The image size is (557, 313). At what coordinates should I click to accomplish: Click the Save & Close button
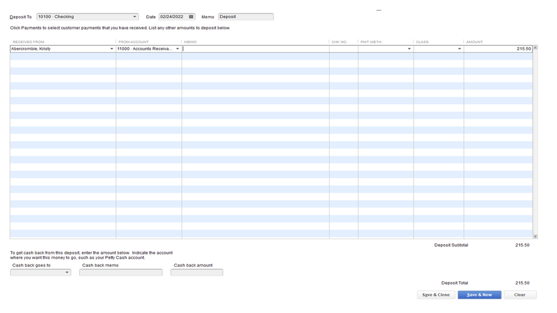(436, 295)
